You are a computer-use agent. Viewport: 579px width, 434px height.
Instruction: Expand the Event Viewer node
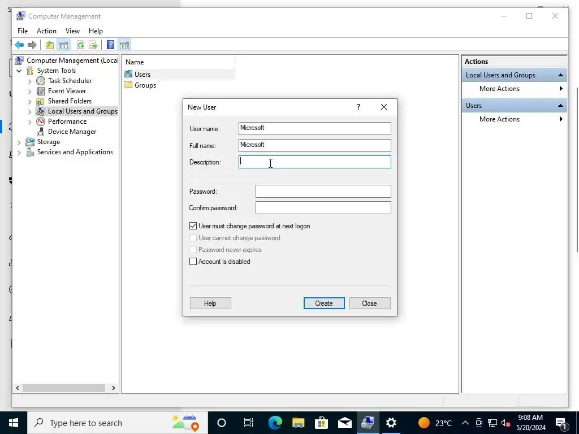pos(29,91)
